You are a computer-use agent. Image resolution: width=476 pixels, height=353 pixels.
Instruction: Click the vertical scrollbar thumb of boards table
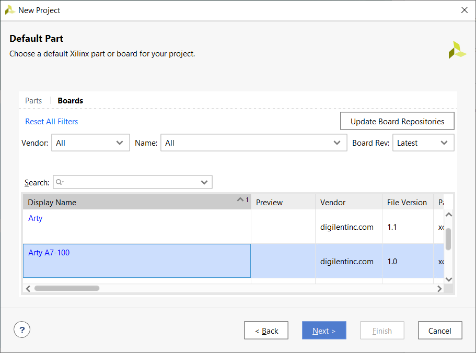[448, 239]
